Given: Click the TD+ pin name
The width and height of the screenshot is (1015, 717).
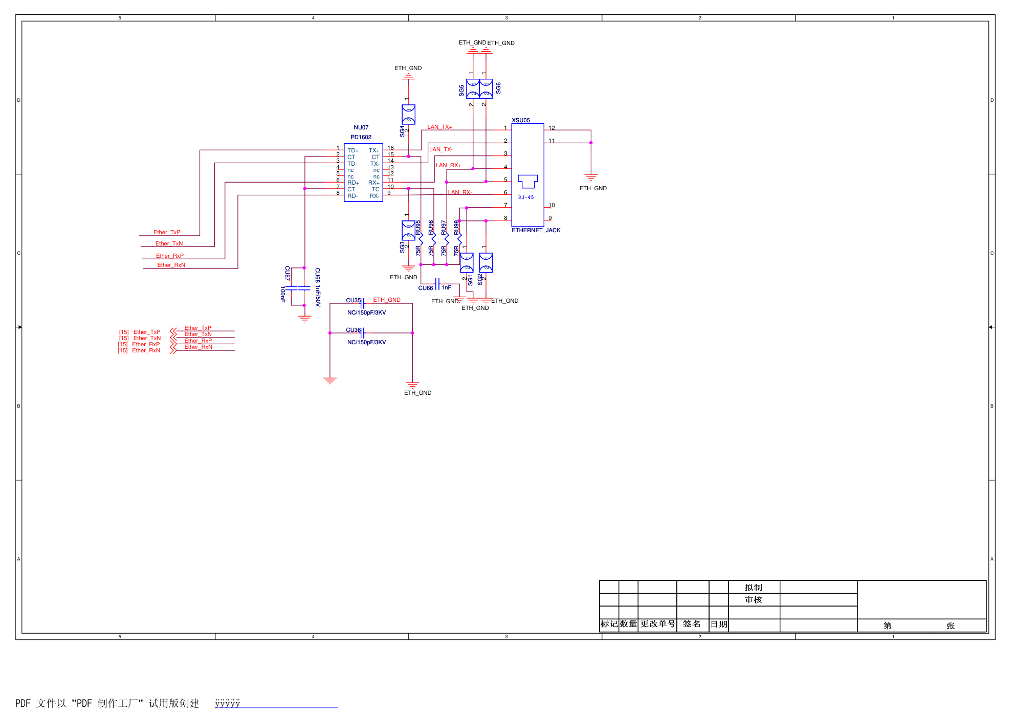Looking at the screenshot, I should coord(353,150).
